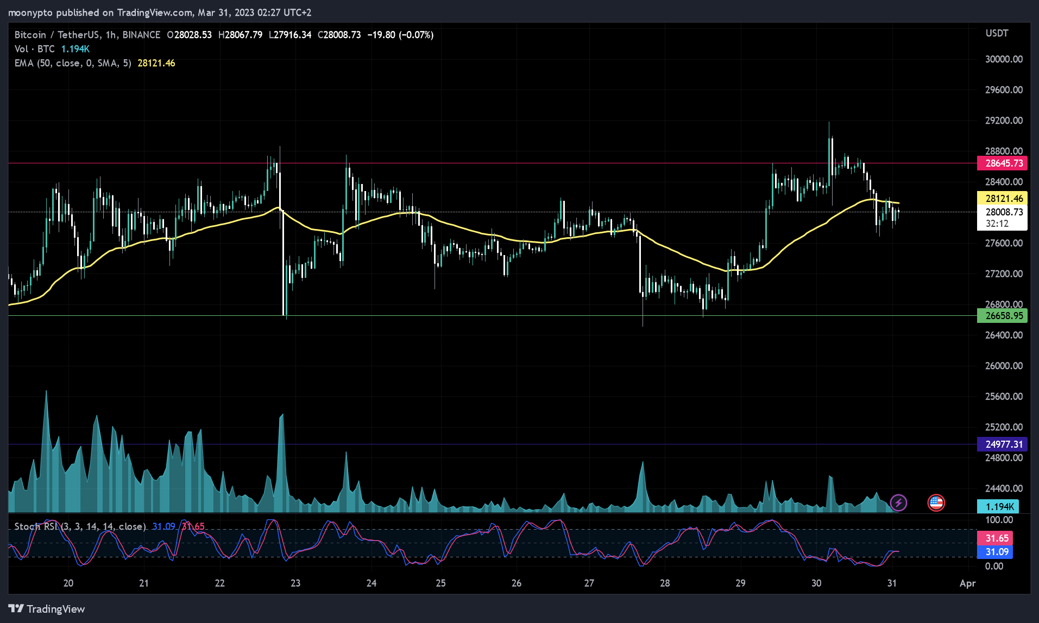Click the high value H28067.79 in header

pyautogui.click(x=240, y=35)
